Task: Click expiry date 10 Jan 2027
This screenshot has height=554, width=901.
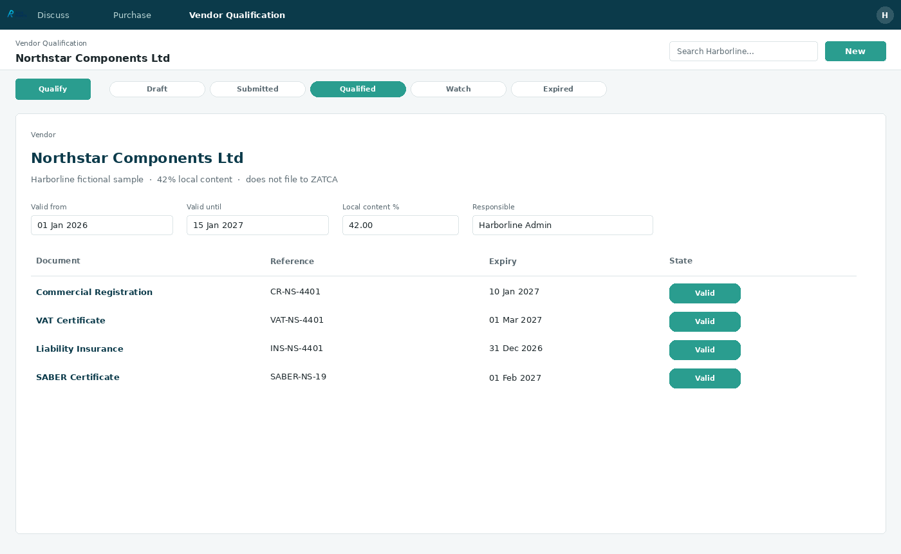Action: 514,292
